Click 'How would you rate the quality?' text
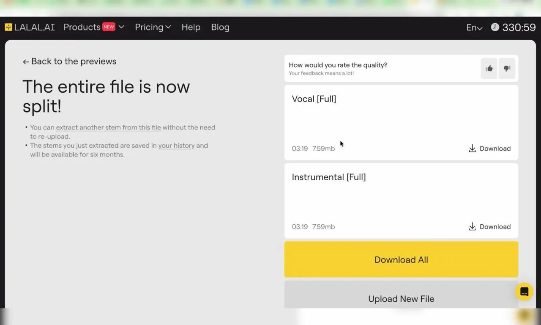This screenshot has height=325, width=541. click(338, 65)
